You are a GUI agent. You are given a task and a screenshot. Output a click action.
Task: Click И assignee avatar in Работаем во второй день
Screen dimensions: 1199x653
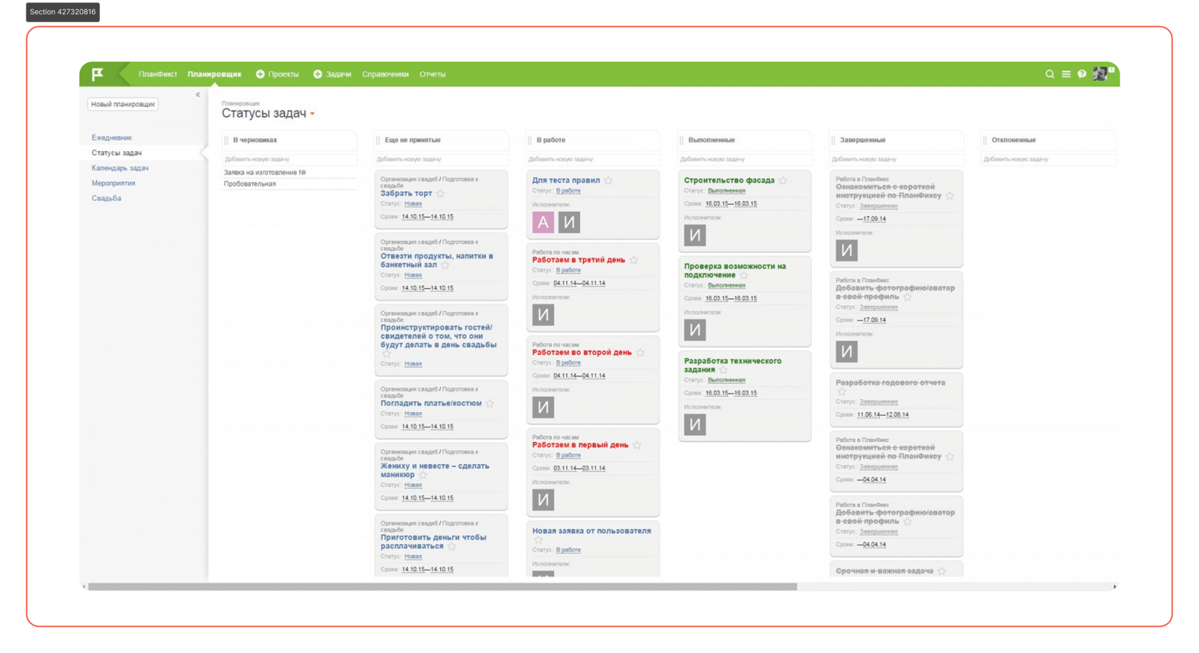click(x=543, y=407)
